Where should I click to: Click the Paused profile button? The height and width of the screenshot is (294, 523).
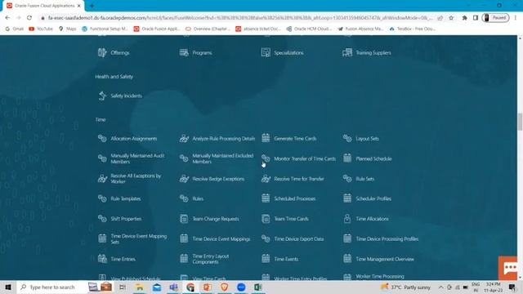496,18
